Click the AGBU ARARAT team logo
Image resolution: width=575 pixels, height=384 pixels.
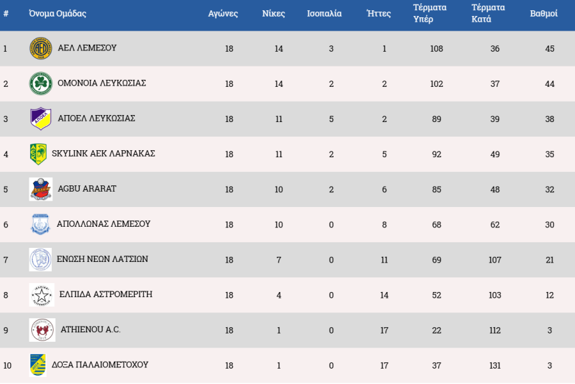(40, 189)
